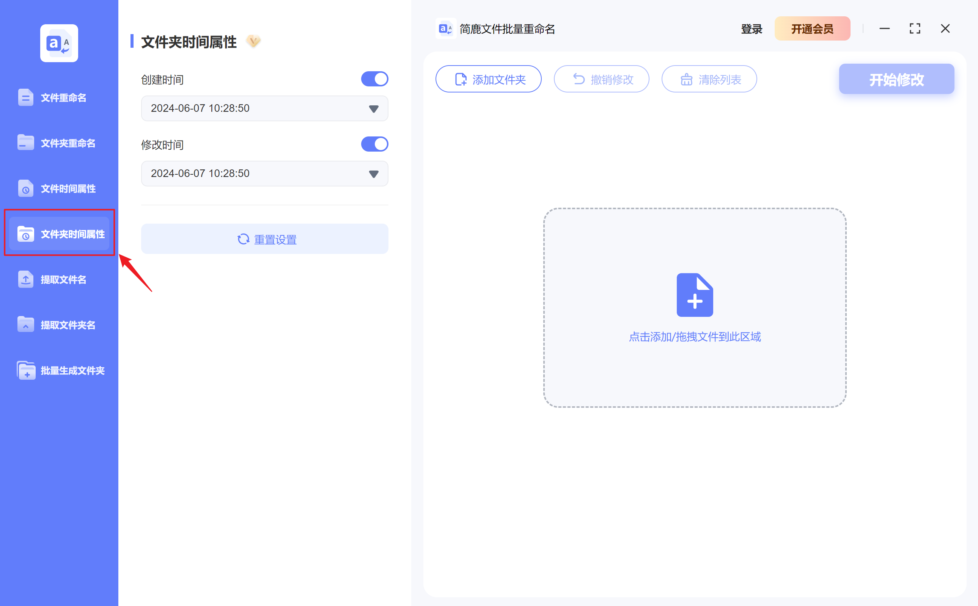Click the app logo in top bar
The height and width of the screenshot is (606, 978).
click(445, 28)
